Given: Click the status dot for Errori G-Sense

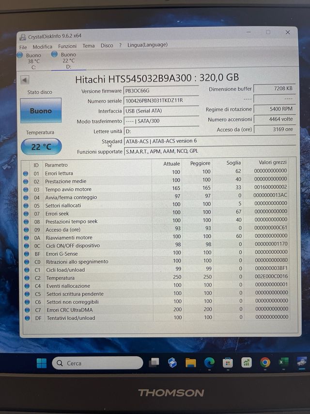Looking at the screenshot, I should coord(26,254).
